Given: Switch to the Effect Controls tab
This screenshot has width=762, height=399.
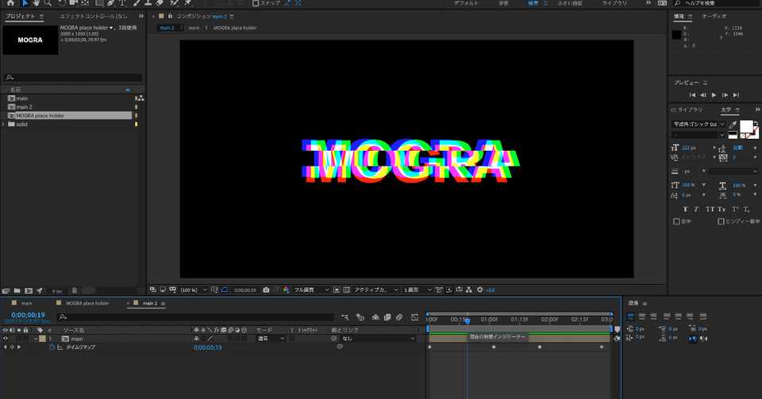Looking at the screenshot, I should click(94, 16).
